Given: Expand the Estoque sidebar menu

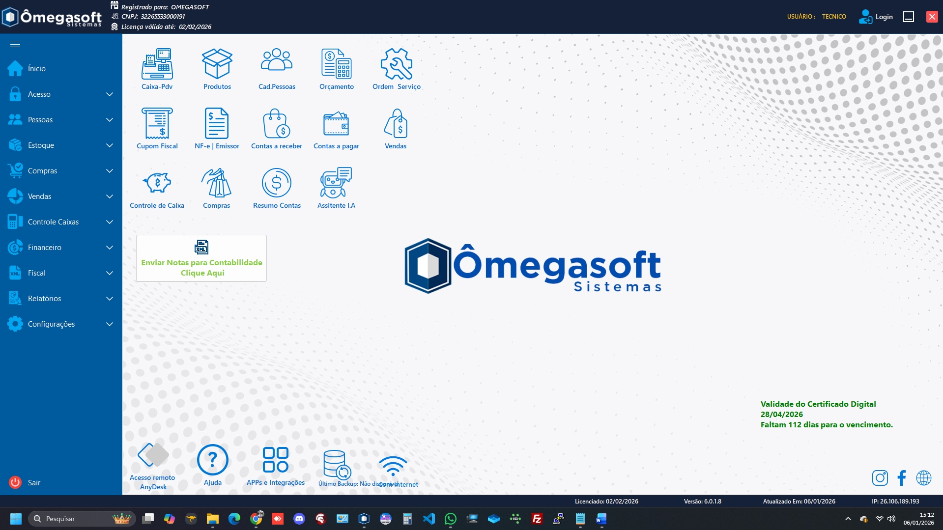Looking at the screenshot, I should click(61, 145).
